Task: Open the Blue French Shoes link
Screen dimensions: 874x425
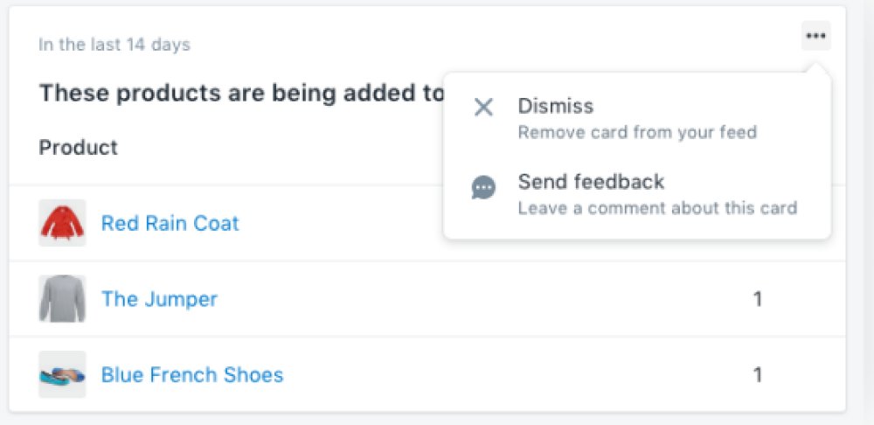Action: [x=192, y=374]
